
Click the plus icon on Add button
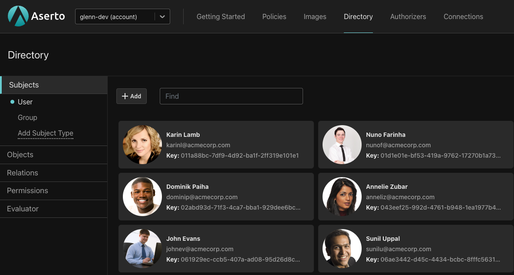coord(125,96)
